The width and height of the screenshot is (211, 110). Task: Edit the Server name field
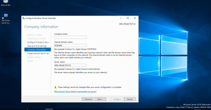coord(70,65)
